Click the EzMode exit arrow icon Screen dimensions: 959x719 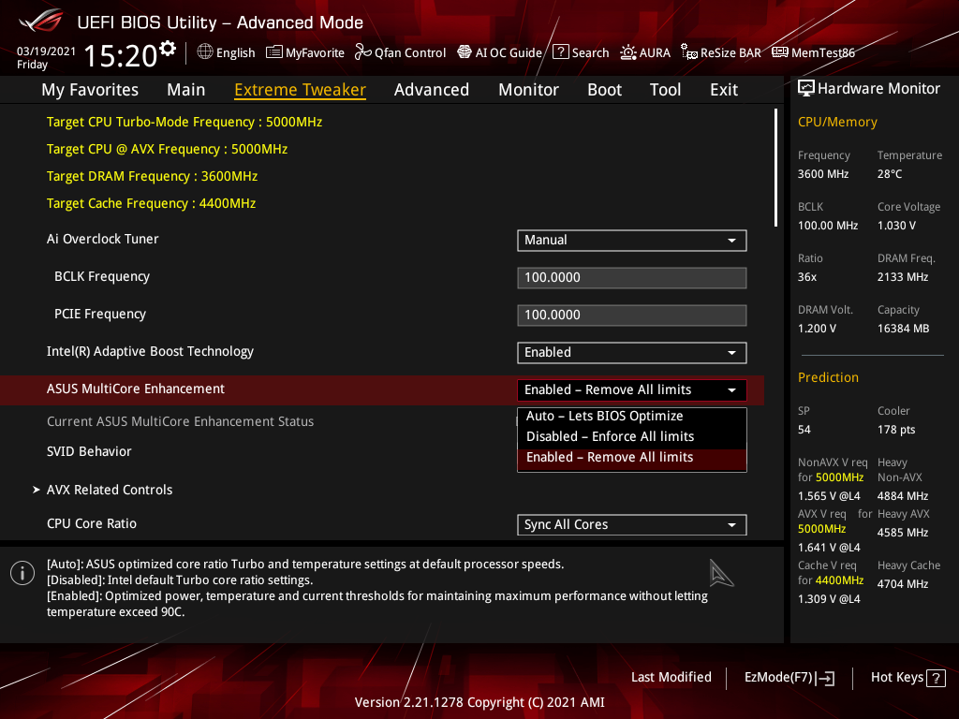[x=826, y=678]
